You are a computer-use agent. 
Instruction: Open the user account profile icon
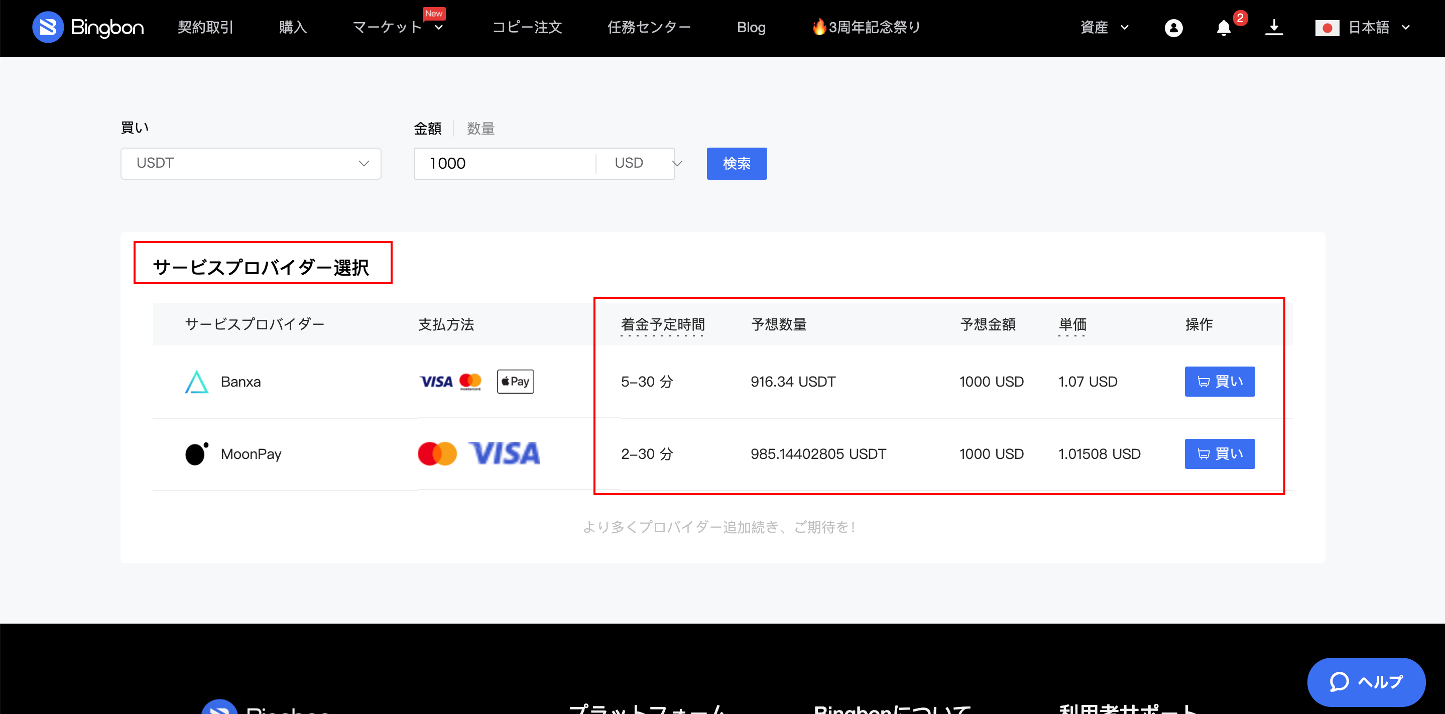point(1173,28)
